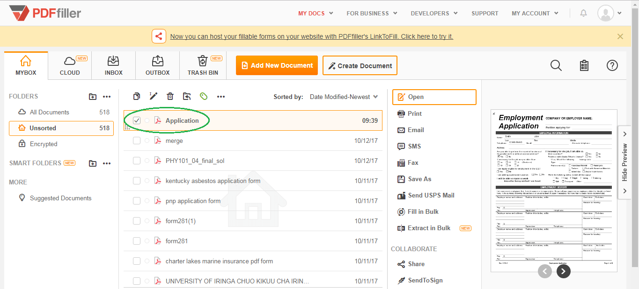
Task: Switch to the MYBOX tab
Action: pos(26,66)
